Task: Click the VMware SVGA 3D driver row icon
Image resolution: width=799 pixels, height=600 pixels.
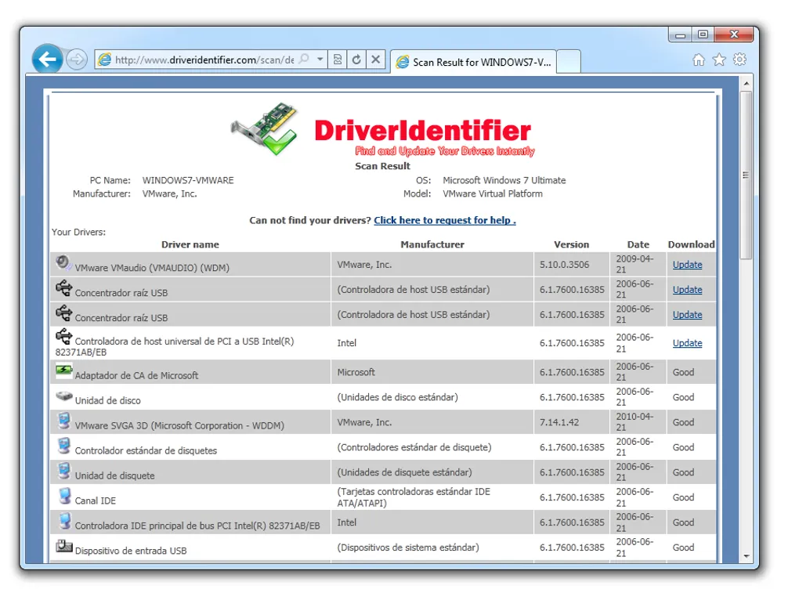Action: (64, 421)
